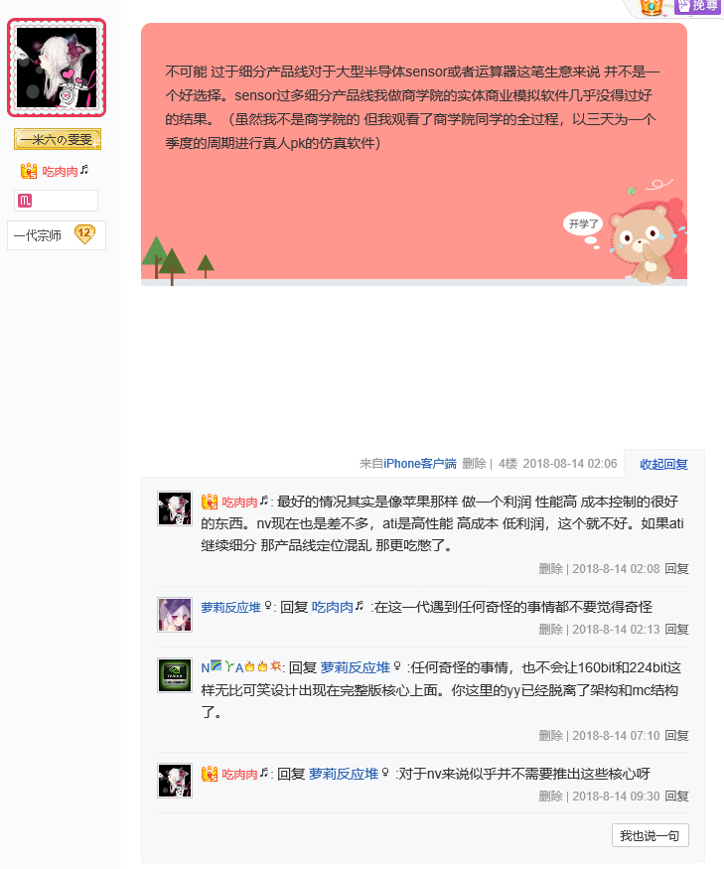Click the crown icon beside 吃肉肉 in sidebar
The height and width of the screenshot is (869, 724).
point(29,171)
